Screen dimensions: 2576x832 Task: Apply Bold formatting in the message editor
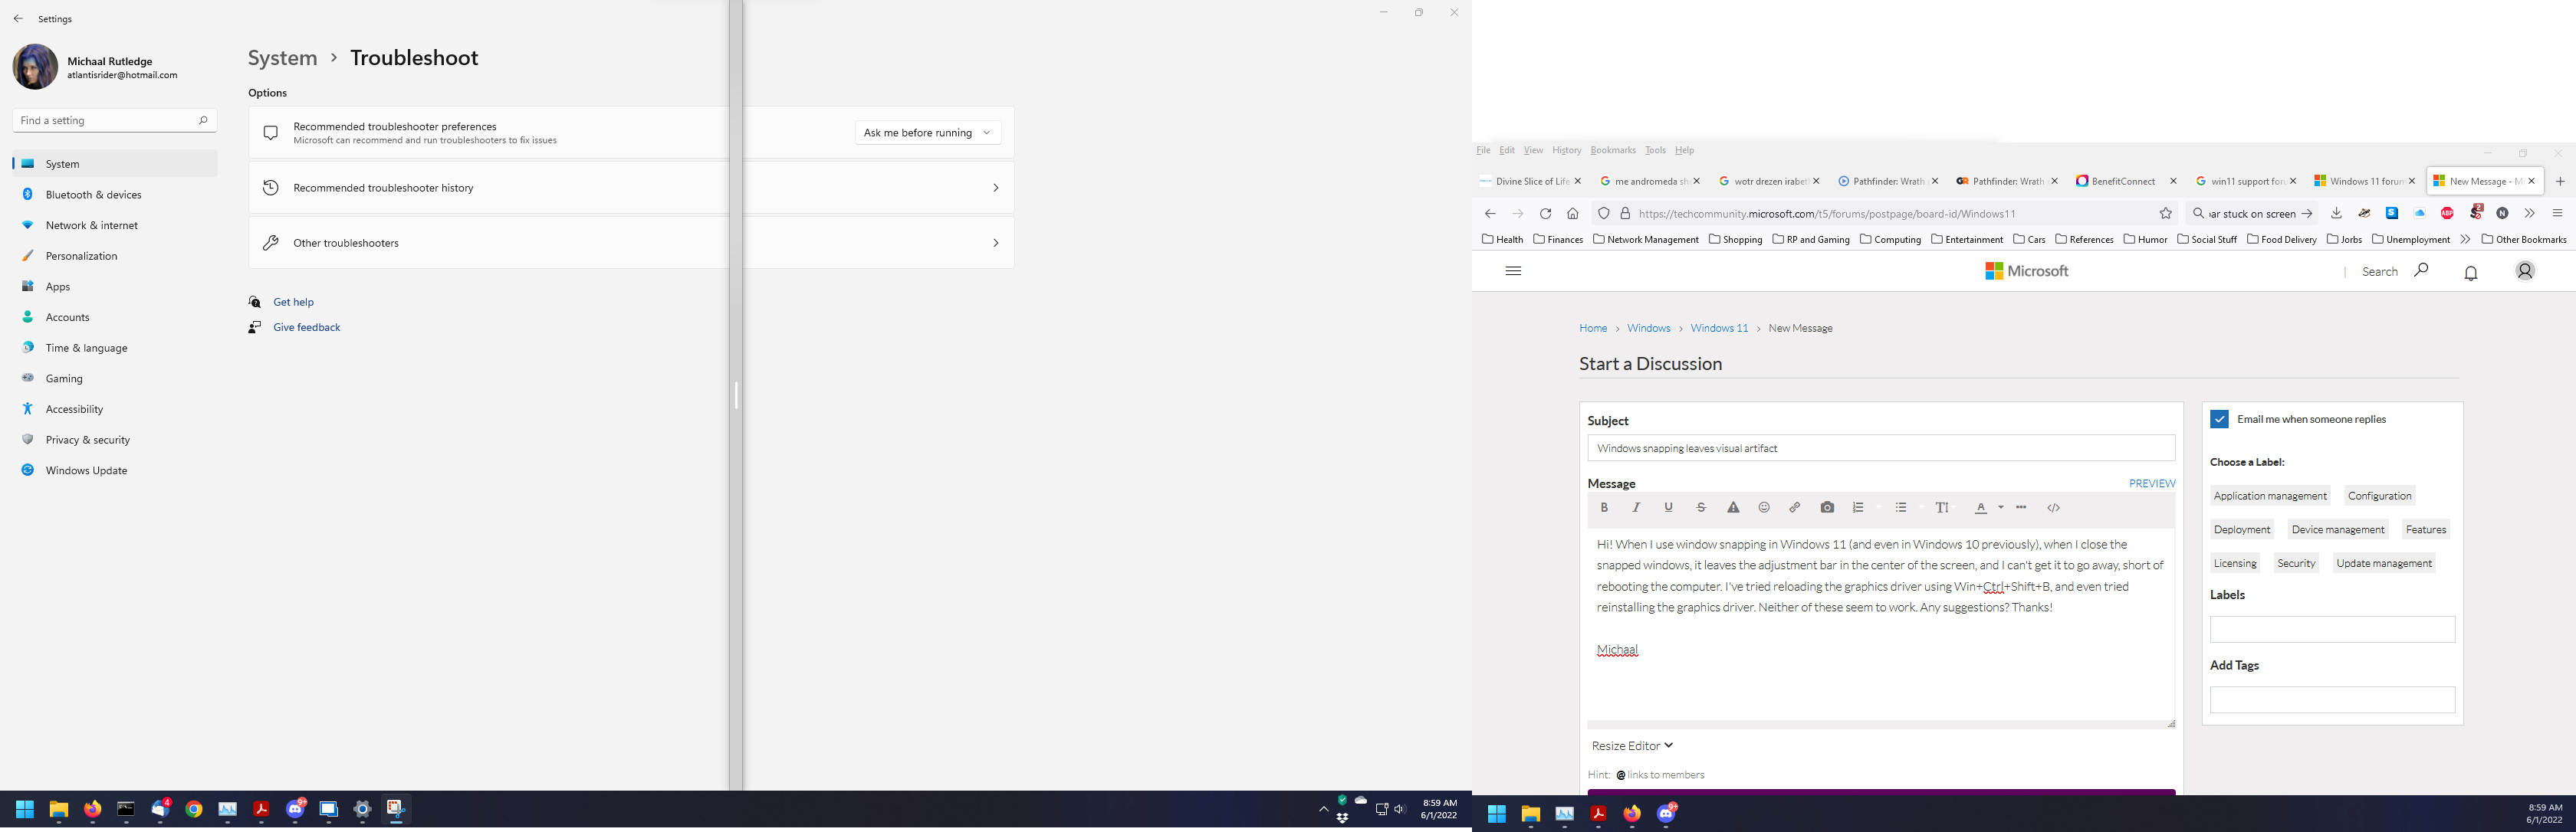1605,507
